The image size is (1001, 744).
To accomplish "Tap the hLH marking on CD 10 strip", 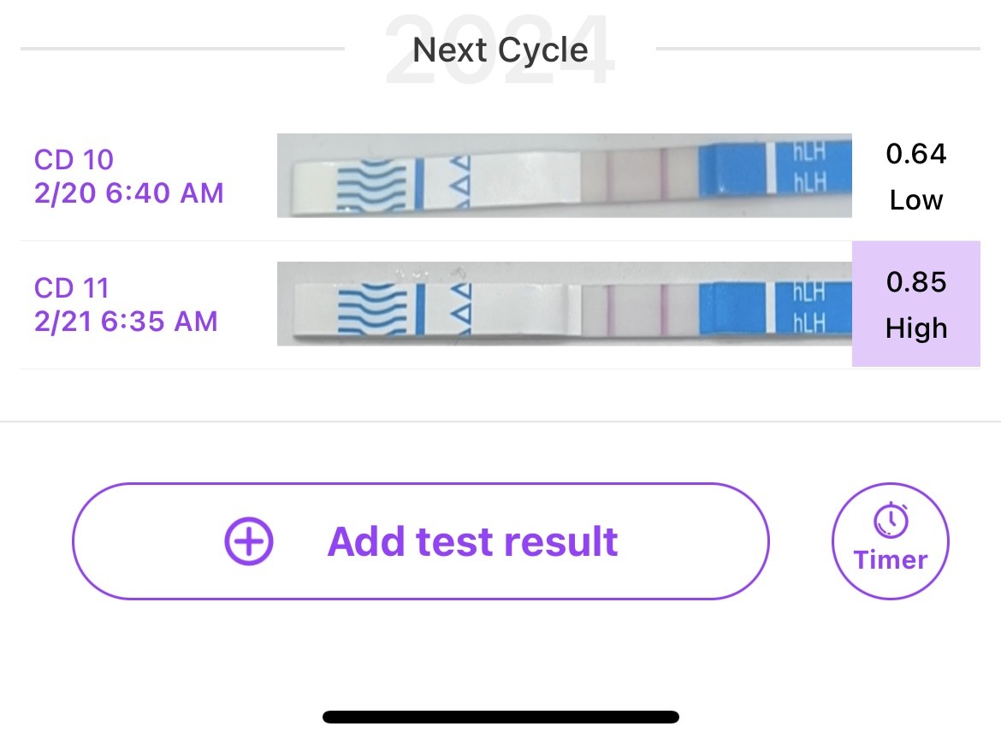I will pyautogui.click(x=809, y=166).
